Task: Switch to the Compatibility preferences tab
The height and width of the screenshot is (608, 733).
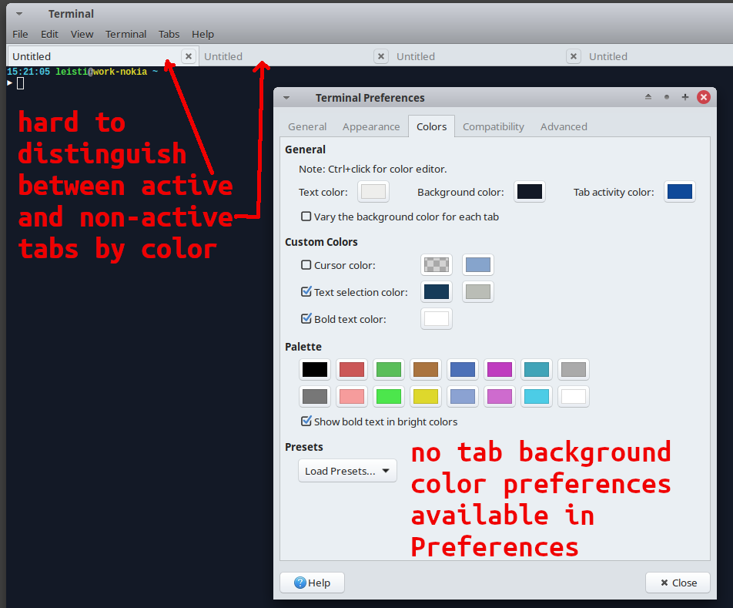Action: point(493,126)
